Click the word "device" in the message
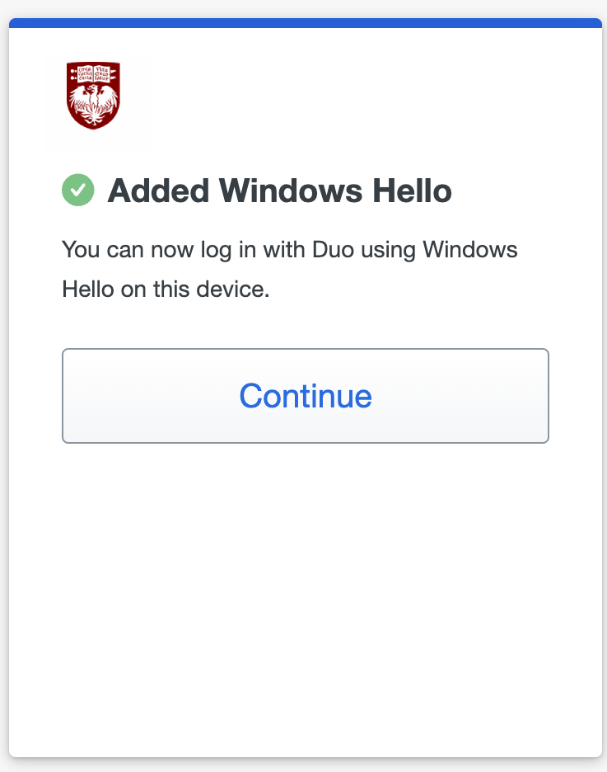 point(235,289)
